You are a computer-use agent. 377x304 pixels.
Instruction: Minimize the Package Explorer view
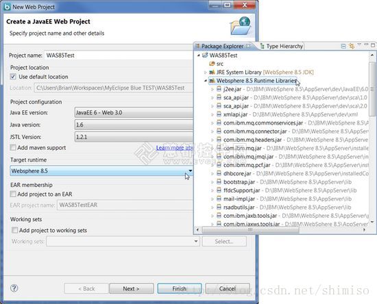(366, 45)
